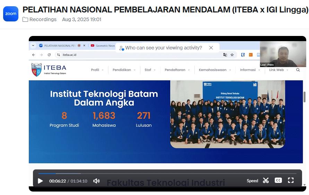Click the Aug 3, 2025 19:01 date
This screenshot has height=195, width=309.
[x=81, y=19]
